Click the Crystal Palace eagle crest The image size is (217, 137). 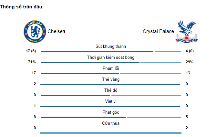pos(187,32)
